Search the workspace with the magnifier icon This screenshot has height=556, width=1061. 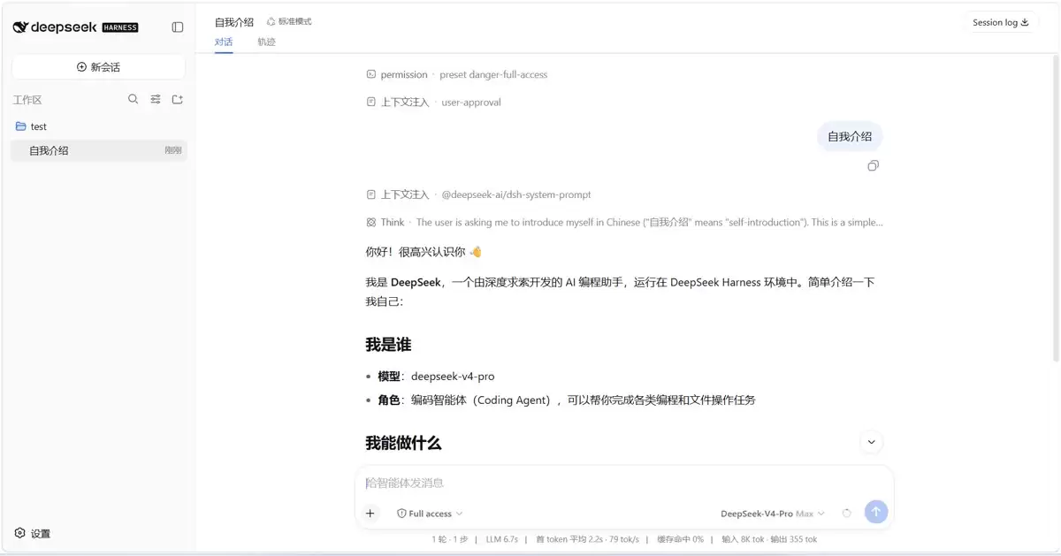click(x=134, y=100)
